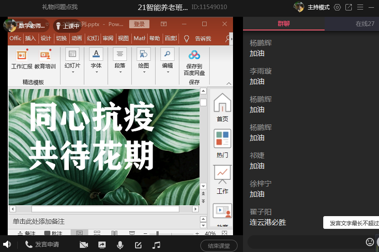Click the 上课中 class status badge

tap(68, 26)
